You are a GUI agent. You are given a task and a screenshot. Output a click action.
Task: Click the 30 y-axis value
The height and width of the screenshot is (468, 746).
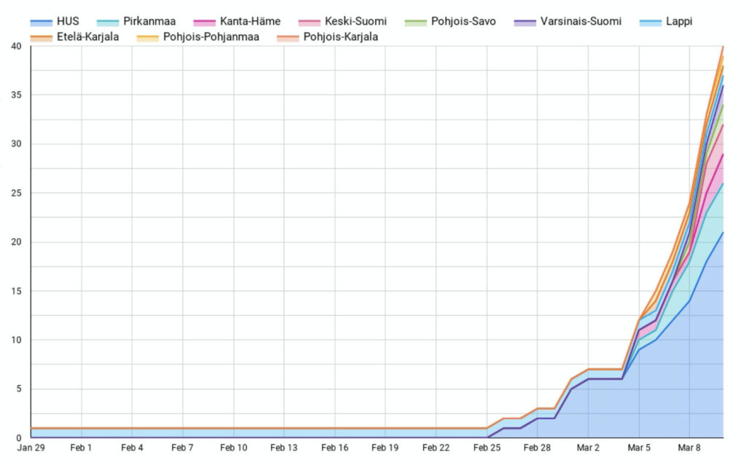click(16, 144)
